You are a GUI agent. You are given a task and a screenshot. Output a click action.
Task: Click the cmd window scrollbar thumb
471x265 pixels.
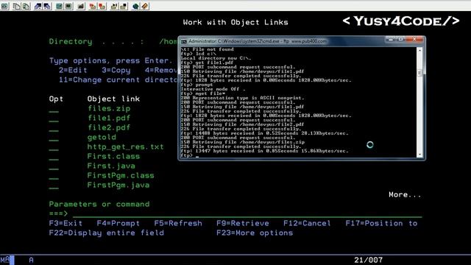point(419,72)
